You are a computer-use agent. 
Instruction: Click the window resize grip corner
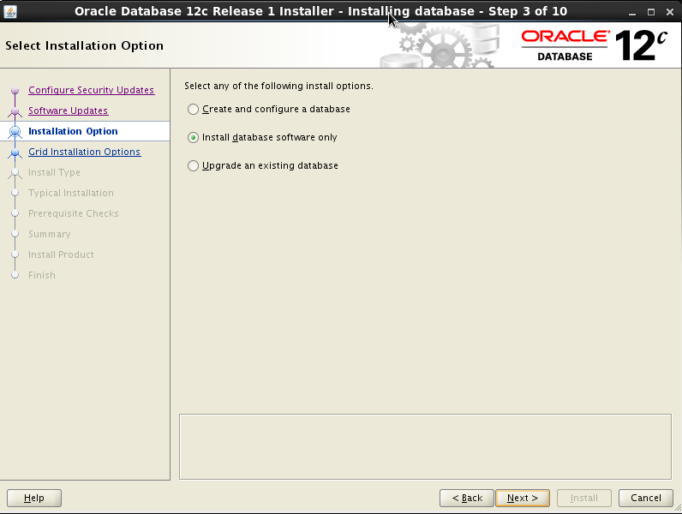tap(678, 508)
